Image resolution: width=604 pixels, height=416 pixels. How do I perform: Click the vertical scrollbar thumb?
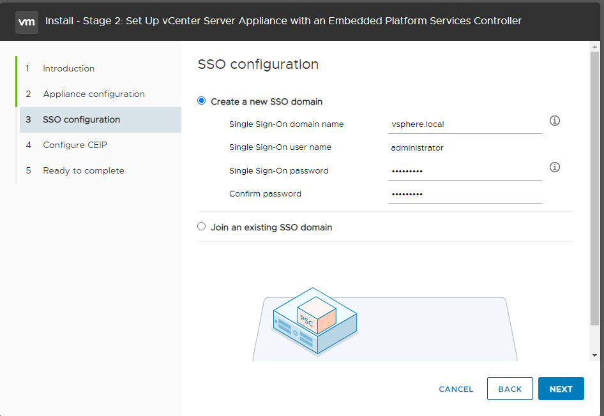point(594,189)
